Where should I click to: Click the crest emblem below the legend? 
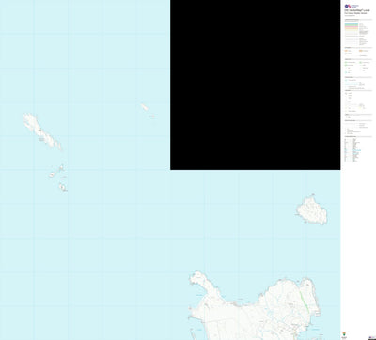(345, 334)
